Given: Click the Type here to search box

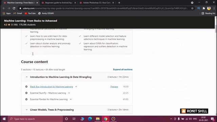Looking at the screenshot, I should (x=35, y=119).
